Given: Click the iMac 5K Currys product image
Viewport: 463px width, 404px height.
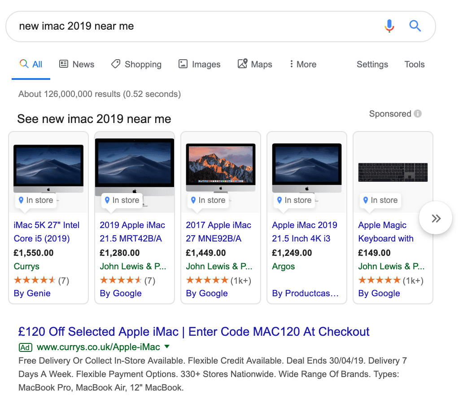Looking at the screenshot, I should coord(48,168).
